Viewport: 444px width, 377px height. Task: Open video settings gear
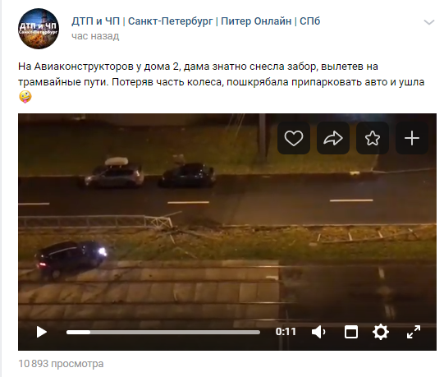coord(381,332)
